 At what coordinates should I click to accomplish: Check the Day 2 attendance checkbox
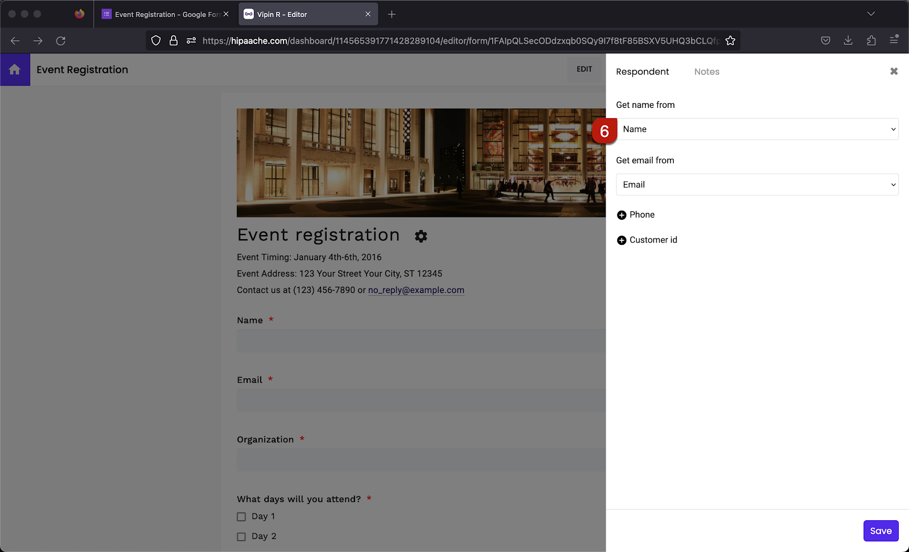pos(241,536)
